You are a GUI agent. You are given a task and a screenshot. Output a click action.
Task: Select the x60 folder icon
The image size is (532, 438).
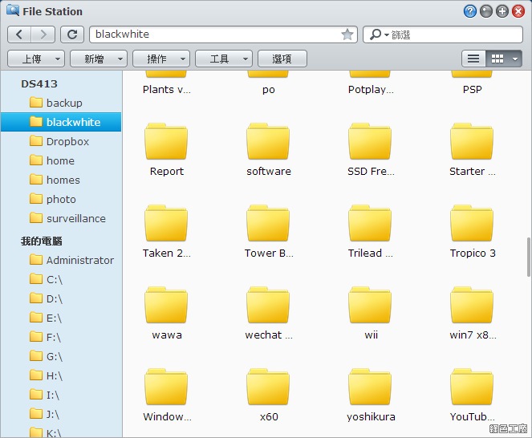(x=268, y=387)
